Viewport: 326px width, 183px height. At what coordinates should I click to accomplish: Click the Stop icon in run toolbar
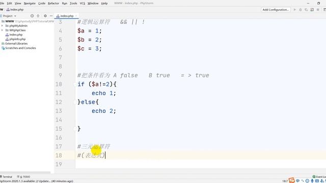tap(318, 10)
